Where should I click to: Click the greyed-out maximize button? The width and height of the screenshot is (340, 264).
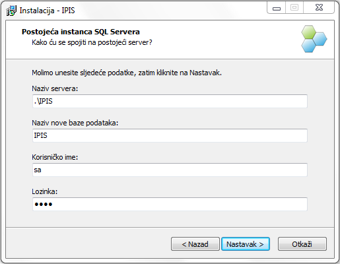[294, 8]
